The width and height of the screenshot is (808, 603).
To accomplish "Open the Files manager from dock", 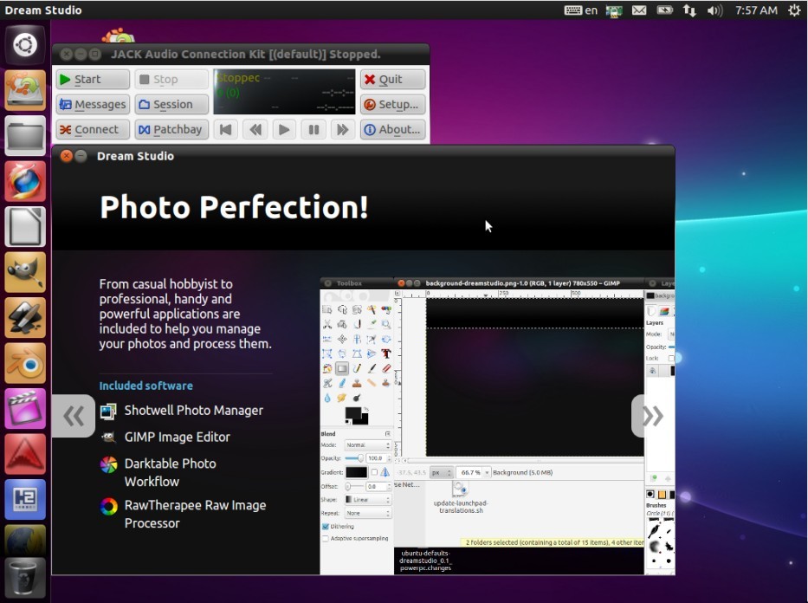I will [25, 135].
